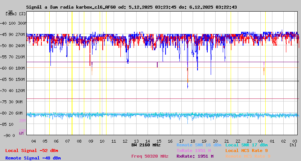Click the TxRate 1951 M legend entry

[193, 150]
